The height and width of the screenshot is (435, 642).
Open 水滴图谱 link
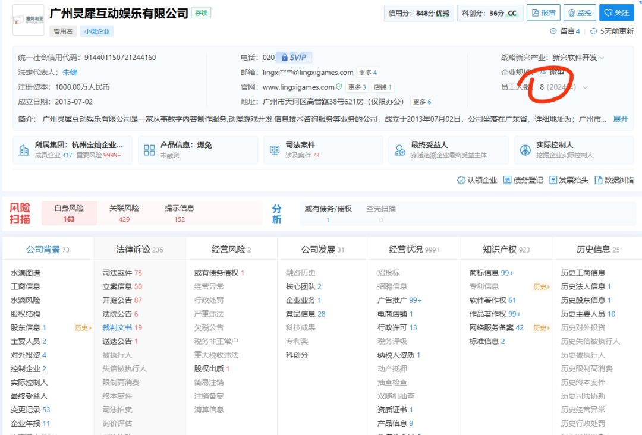[x=26, y=273]
